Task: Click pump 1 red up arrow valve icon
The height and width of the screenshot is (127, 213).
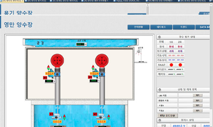Action: [48, 66]
